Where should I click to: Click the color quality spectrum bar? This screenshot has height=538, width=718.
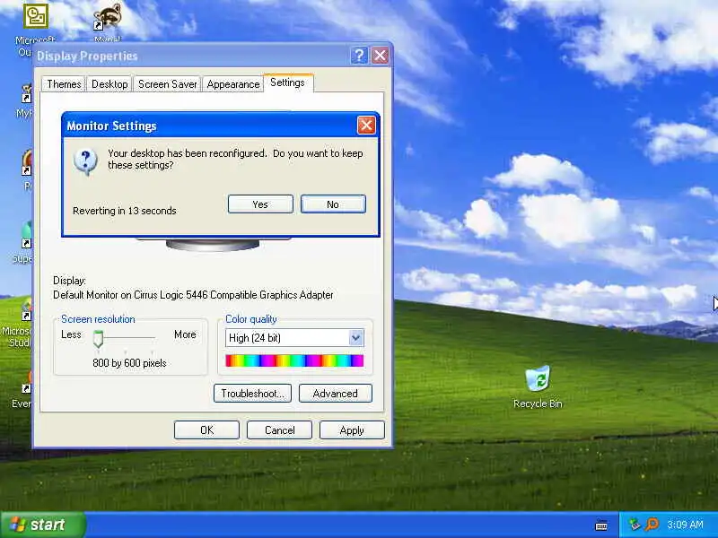(294, 360)
